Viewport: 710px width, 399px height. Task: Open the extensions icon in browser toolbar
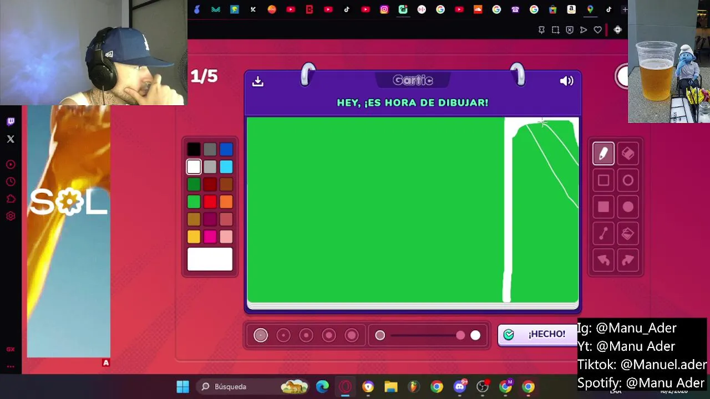point(617,30)
